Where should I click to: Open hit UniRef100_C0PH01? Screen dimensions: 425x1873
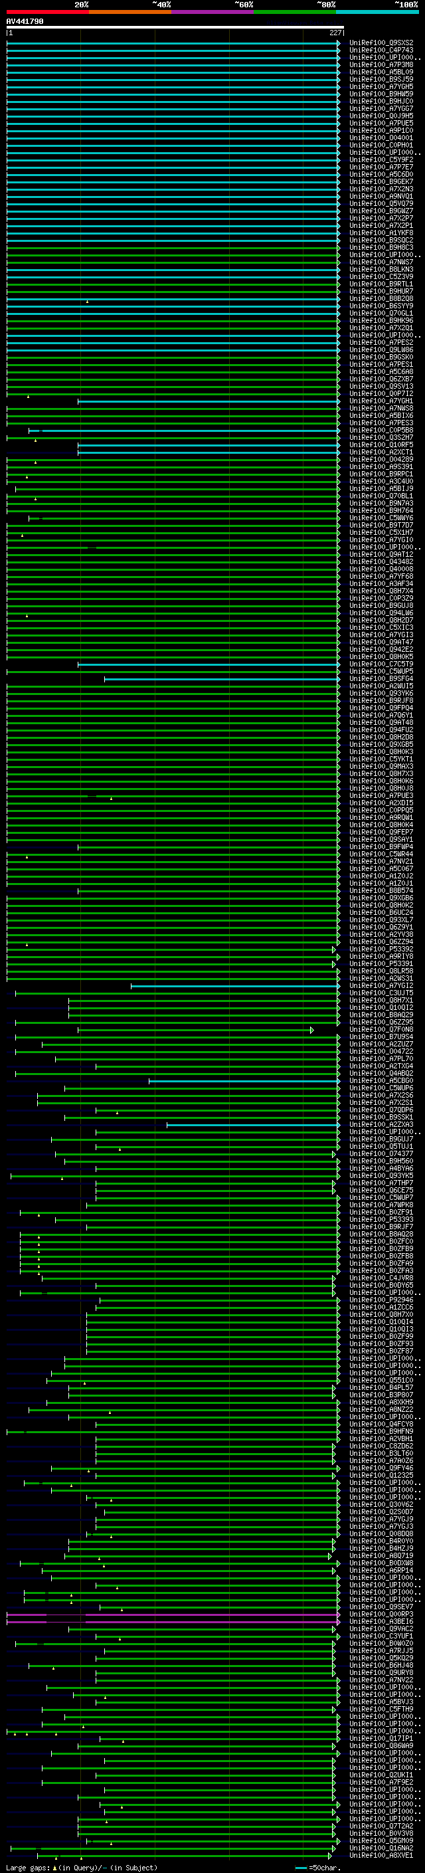click(381, 146)
